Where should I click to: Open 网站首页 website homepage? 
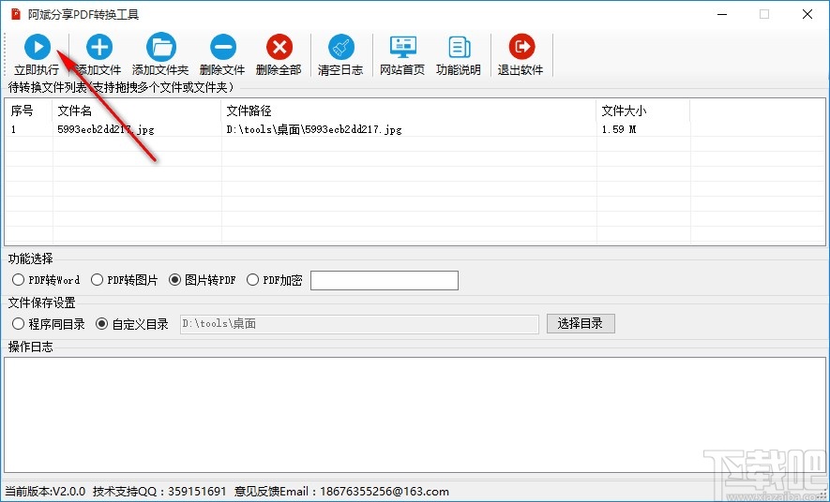(402, 55)
